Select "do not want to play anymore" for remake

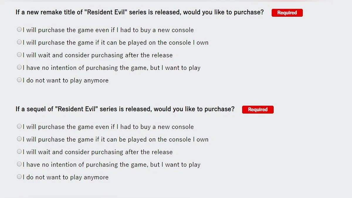click(19, 80)
